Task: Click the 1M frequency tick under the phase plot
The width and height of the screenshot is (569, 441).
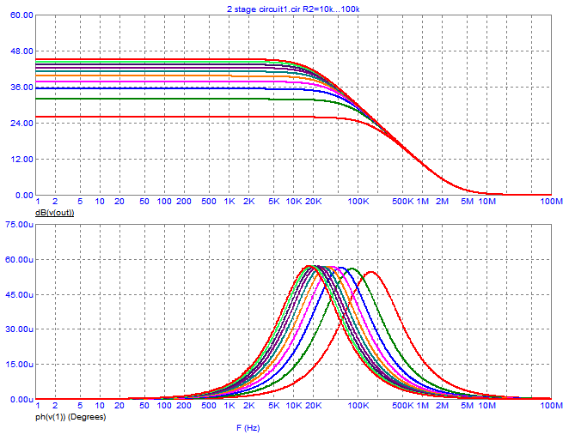Action: tap(422, 406)
